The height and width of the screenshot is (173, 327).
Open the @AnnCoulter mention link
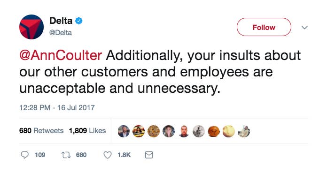(61, 55)
